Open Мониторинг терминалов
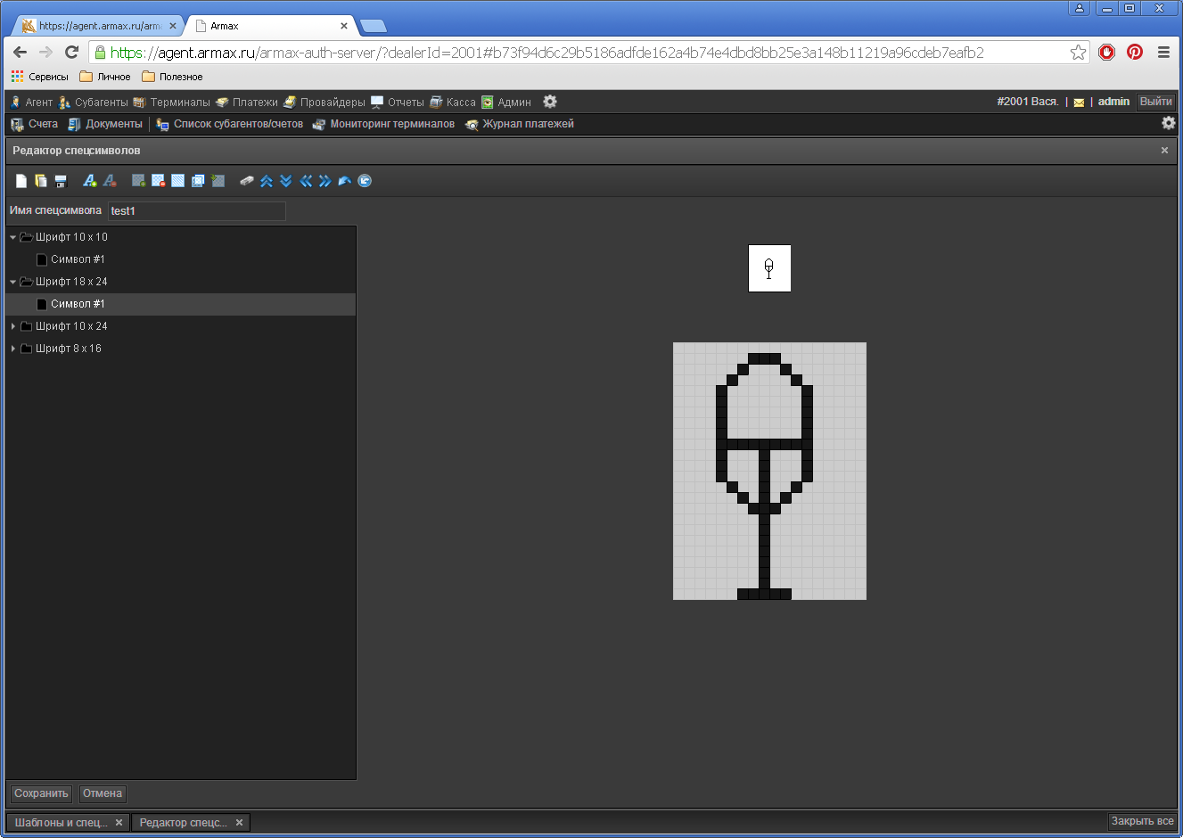 (x=383, y=124)
